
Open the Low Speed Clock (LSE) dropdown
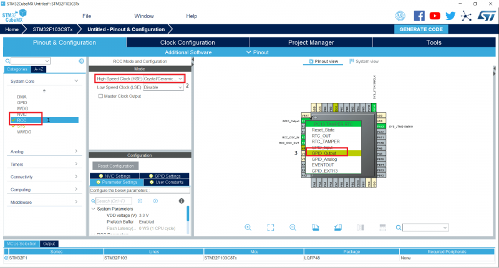click(163, 87)
